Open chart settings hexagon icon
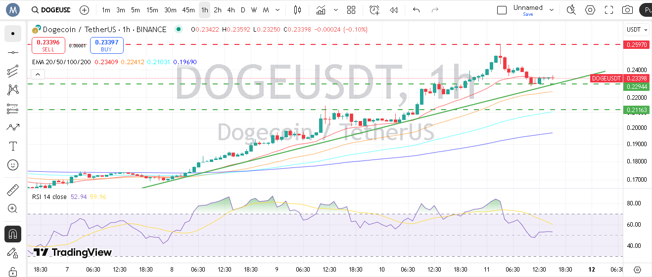Image resolution: width=652 pixels, height=277 pixels. [590, 10]
